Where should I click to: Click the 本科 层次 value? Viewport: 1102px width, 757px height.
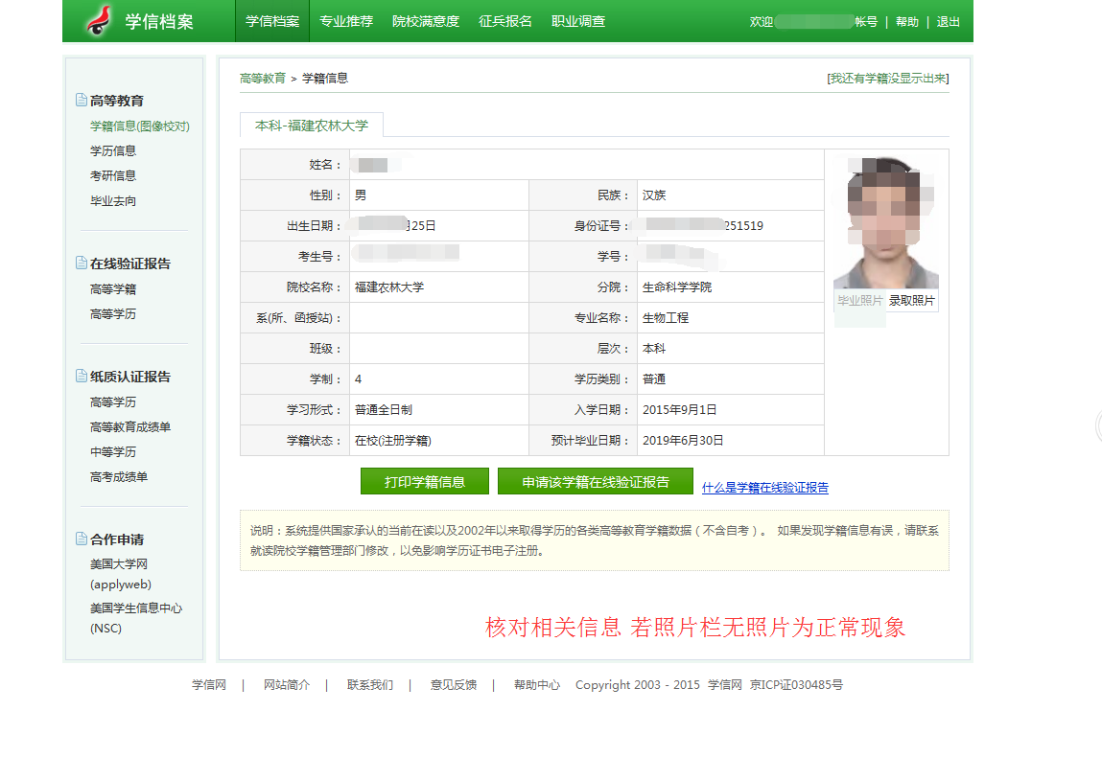(653, 348)
